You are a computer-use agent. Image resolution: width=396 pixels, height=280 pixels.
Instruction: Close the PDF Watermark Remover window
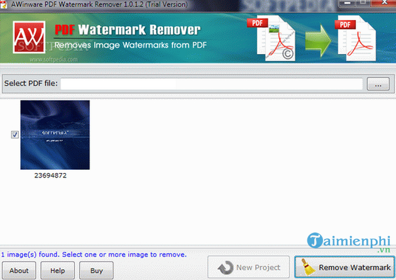pyautogui.click(x=384, y=3)
